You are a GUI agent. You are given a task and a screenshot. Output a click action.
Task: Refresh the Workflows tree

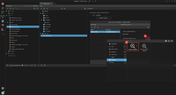pos(37,9)
